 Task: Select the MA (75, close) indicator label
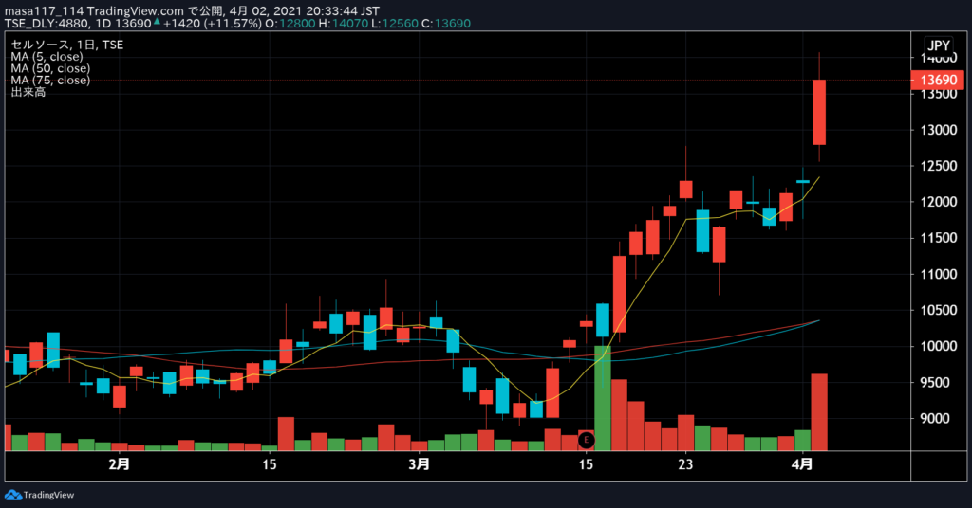coord(50,80)
